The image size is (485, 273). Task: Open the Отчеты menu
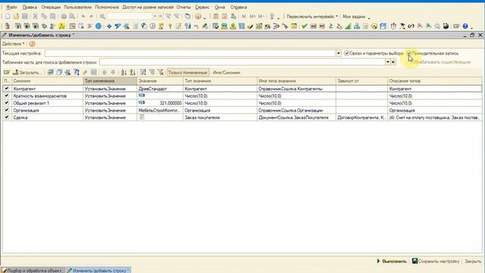(x=183, y=7)
